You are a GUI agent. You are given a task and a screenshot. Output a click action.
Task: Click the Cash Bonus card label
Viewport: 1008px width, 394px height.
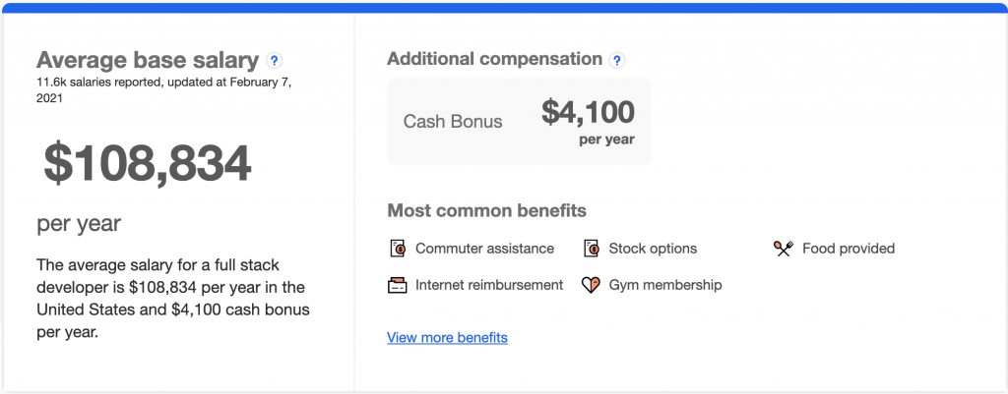click(453, 122)
